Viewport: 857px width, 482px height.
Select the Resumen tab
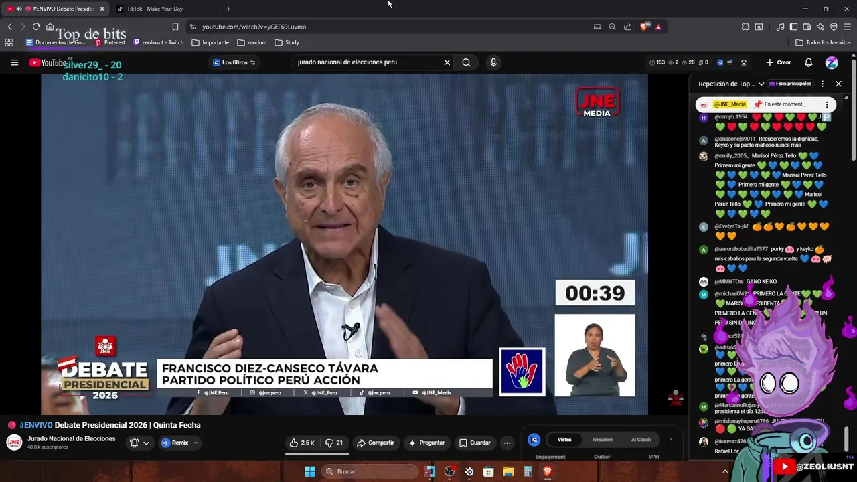(603, 440)
